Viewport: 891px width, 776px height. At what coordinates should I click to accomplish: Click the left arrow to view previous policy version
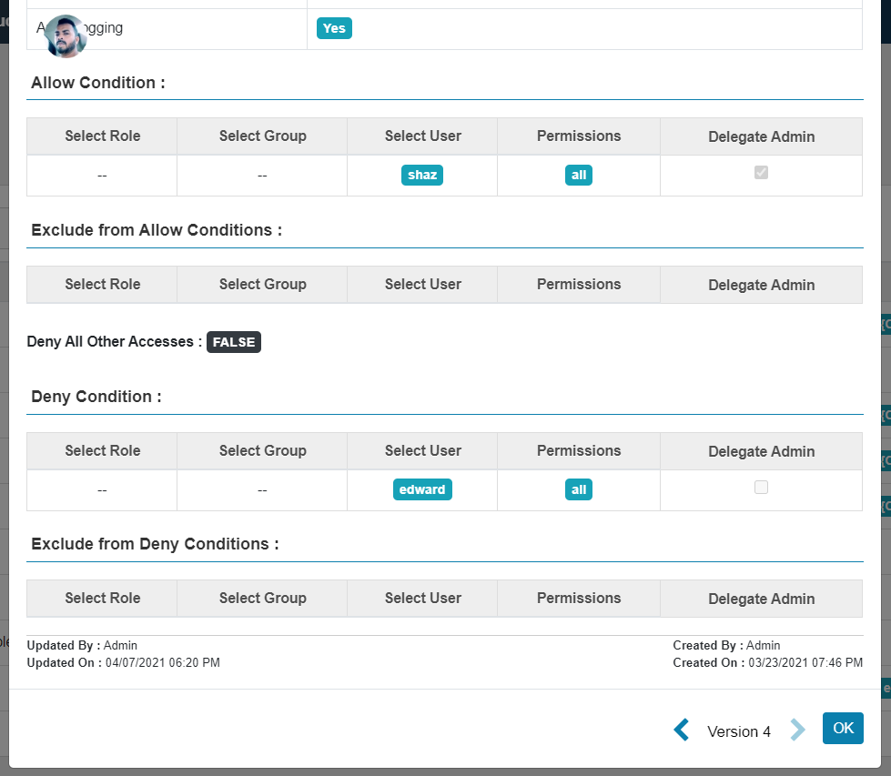(x=681, y=729)
